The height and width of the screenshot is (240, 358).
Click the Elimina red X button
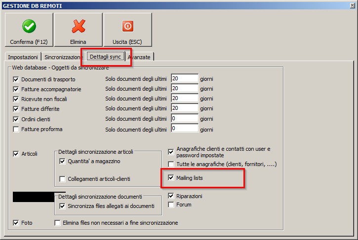(x=79, y=30)
